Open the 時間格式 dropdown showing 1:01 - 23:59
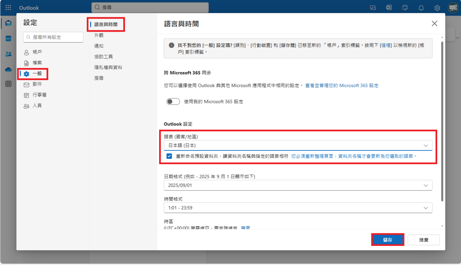The width and height of the screenshot is (461, 265). 298,208
